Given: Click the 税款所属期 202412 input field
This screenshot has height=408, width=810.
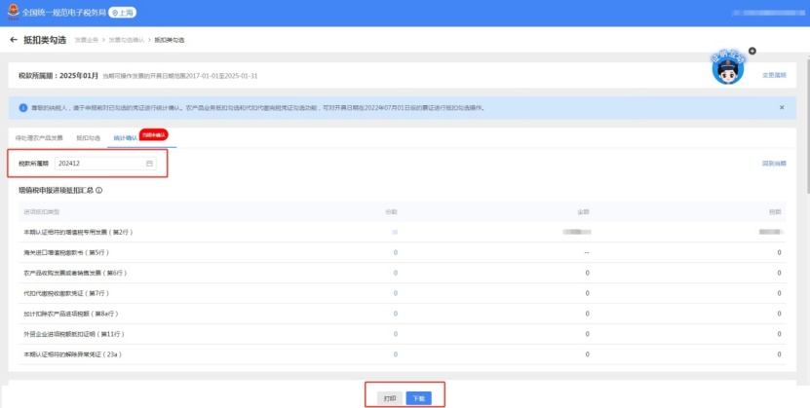Looking at the screenshot, I should click(97, 164).
